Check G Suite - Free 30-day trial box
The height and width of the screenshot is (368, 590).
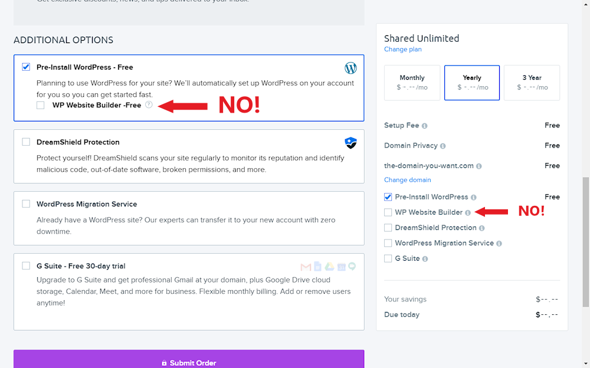point(26,266)
